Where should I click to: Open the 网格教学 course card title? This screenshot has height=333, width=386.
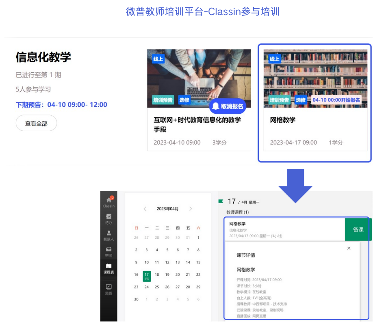[x=283, y=120]
